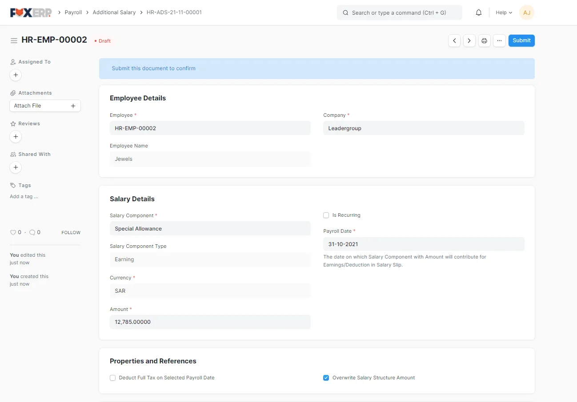Expand the Help dropdown menu

(504, 12)
